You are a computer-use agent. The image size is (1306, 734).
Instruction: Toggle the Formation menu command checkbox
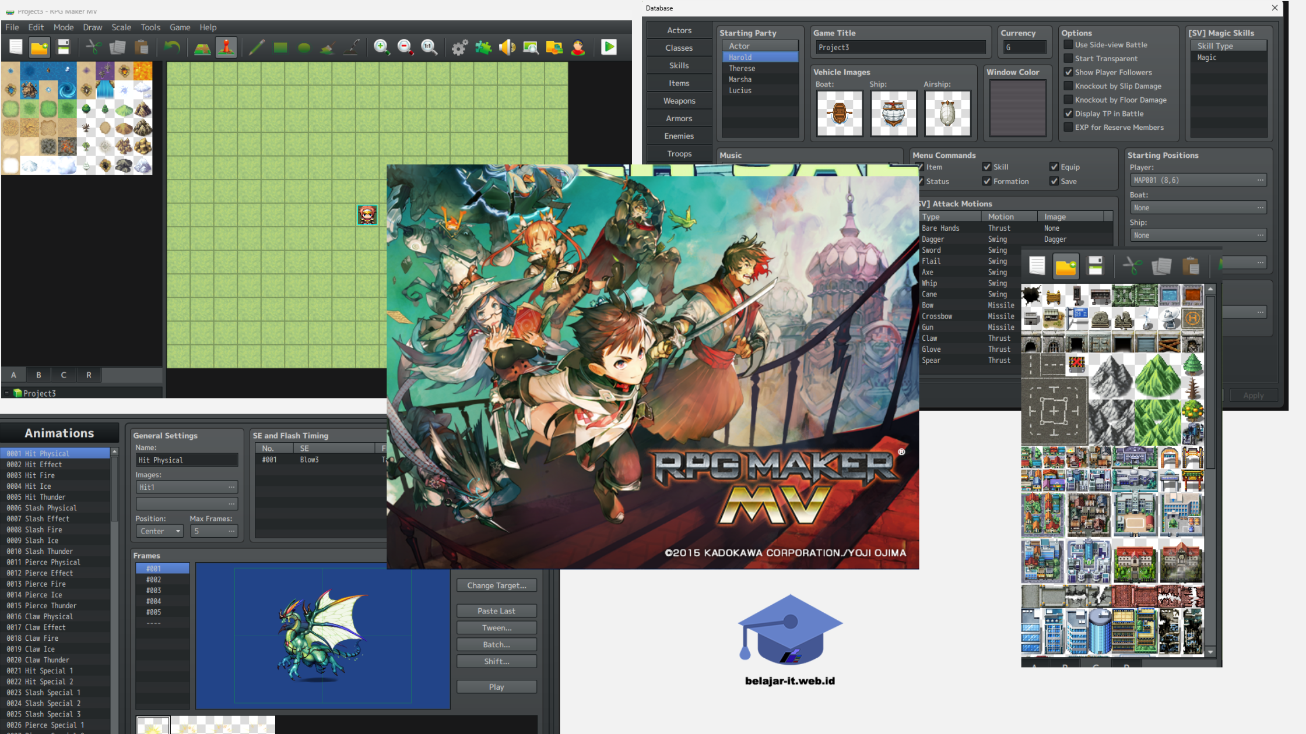[986, 181]
